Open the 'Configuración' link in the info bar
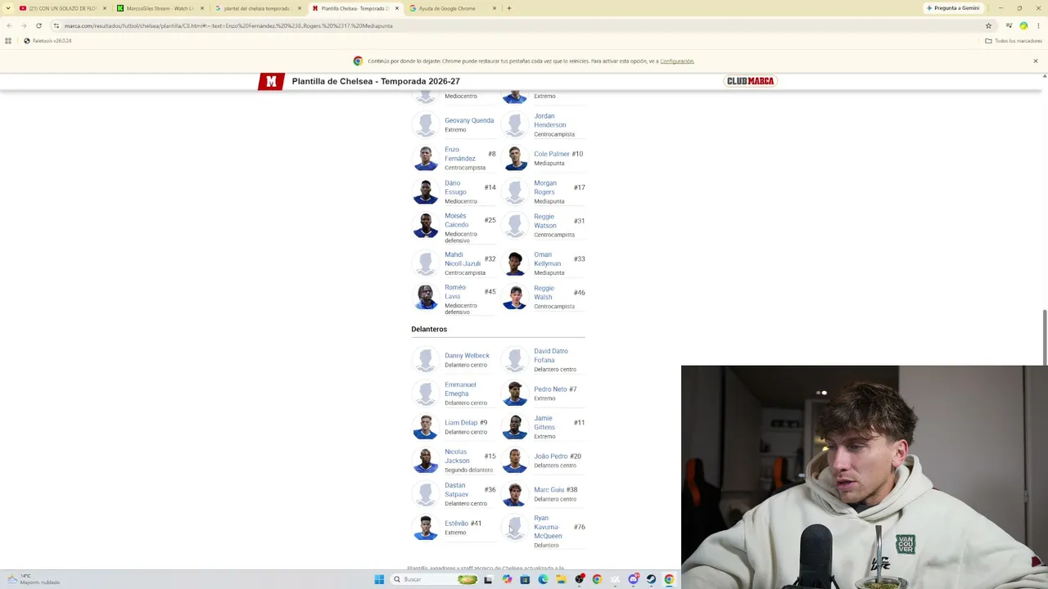The width and height of the screenshot is (1048, 589). (x=677, y=61)
